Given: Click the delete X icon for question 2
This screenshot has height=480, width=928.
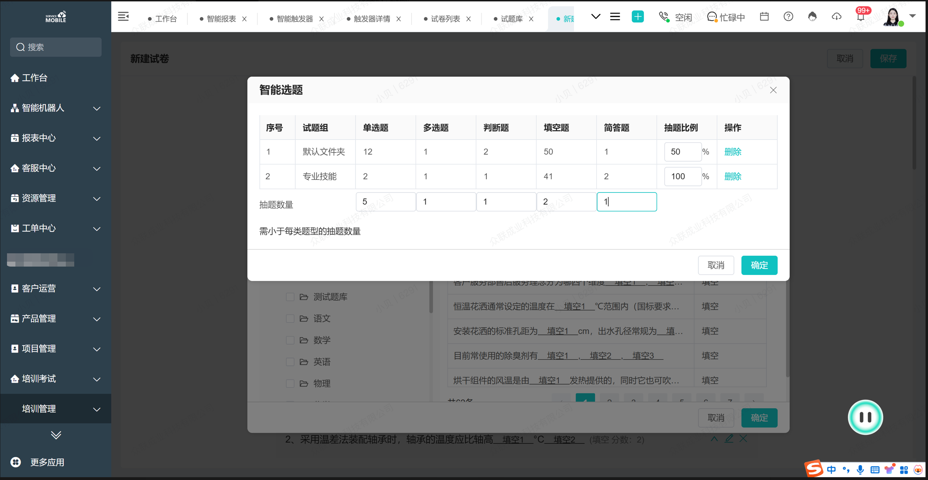Looking at the screenshot, I should (743, 439).
